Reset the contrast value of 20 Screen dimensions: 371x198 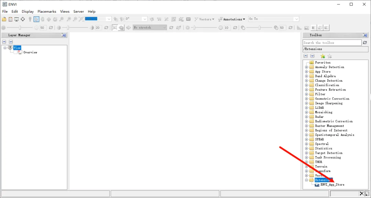(x=106, y=28)
